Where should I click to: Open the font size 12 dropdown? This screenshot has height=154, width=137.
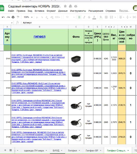click(70, 17)
